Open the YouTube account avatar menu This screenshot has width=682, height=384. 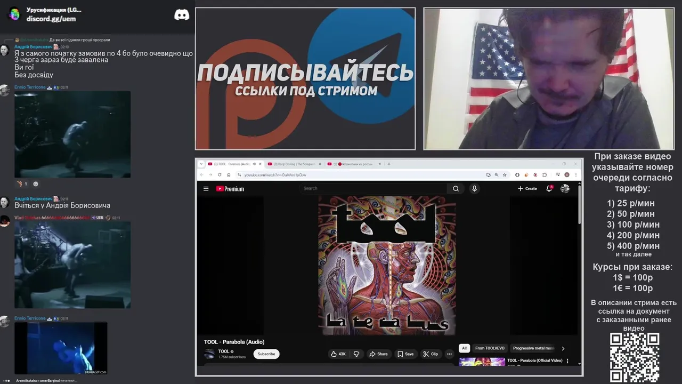[x=565, y=188]
